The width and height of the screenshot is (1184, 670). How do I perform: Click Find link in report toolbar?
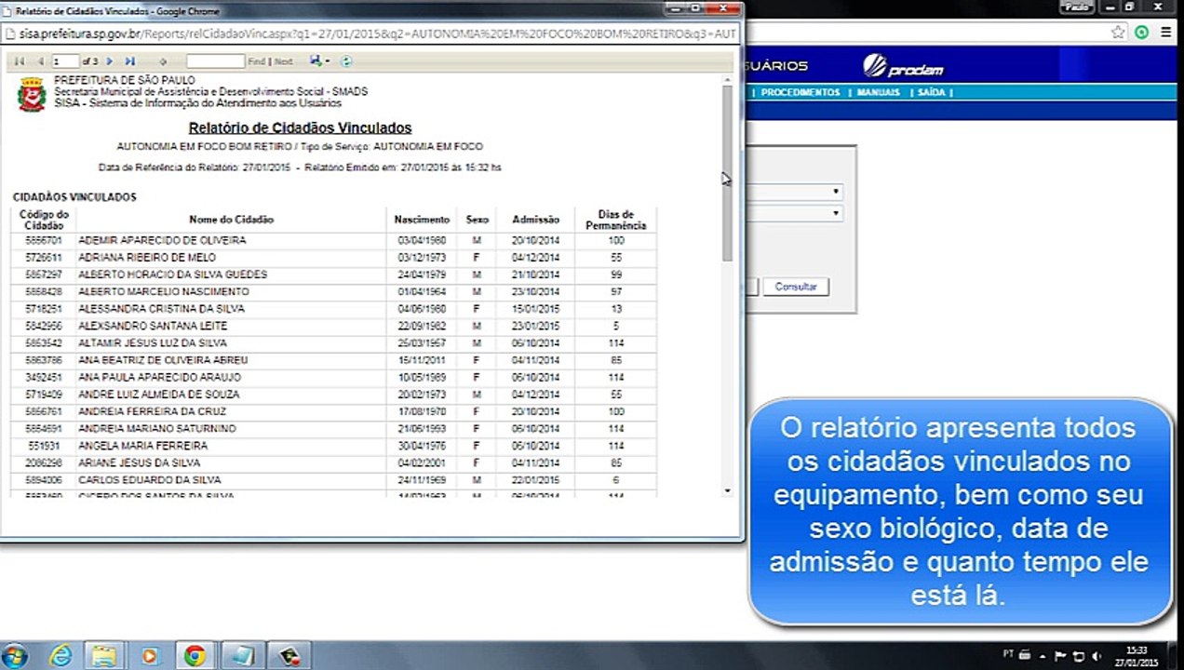coord(256,61)
